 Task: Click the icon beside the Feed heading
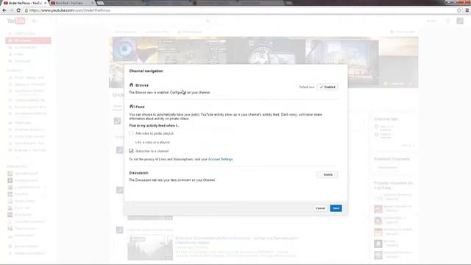tap(131, 106)
